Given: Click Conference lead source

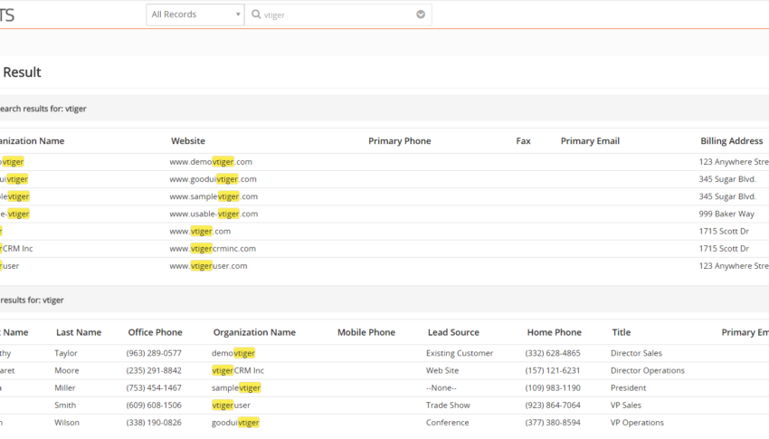Looking at the screenshot, I should coord(447,423).
